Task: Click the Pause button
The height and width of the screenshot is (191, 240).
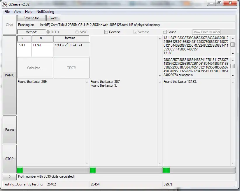Action: point(10,130)
